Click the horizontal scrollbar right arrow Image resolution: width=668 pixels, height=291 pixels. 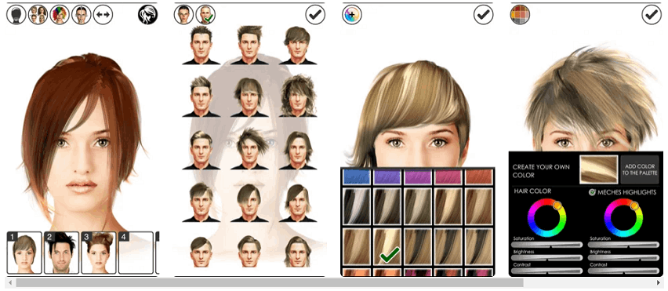(x=659, y=282)
